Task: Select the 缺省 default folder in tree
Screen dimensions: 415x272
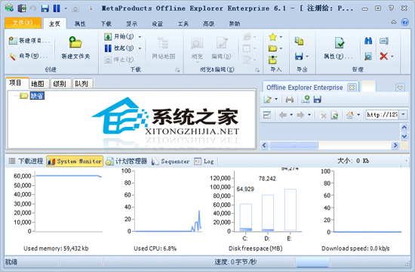Action: (x=37, y=96)
